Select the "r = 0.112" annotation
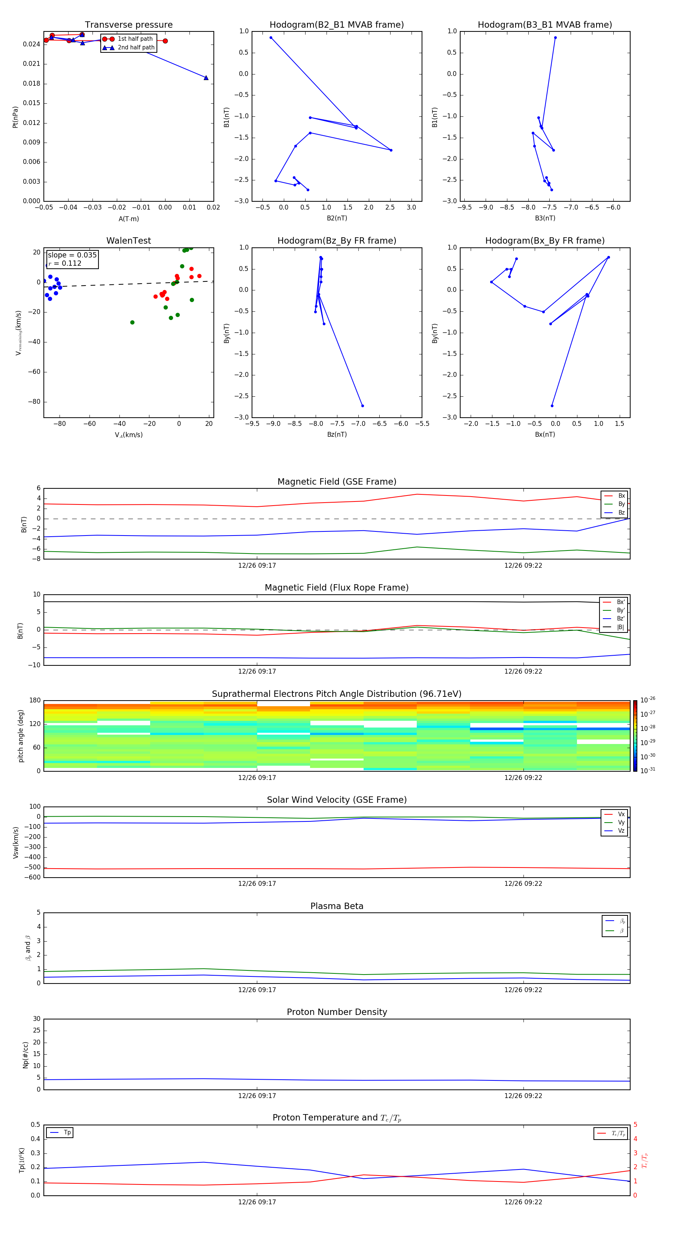This screenshot has height=1235, width=674. point(65,264)
